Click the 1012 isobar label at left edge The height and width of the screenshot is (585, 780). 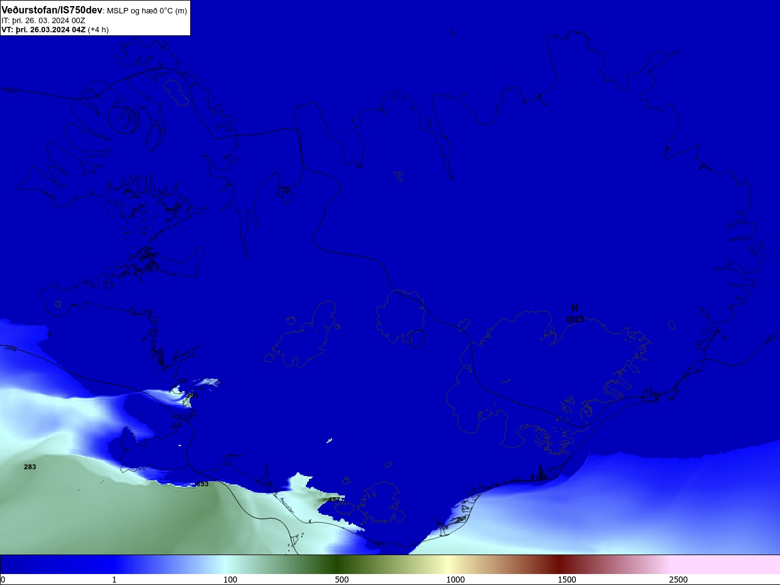click(11, 90)
